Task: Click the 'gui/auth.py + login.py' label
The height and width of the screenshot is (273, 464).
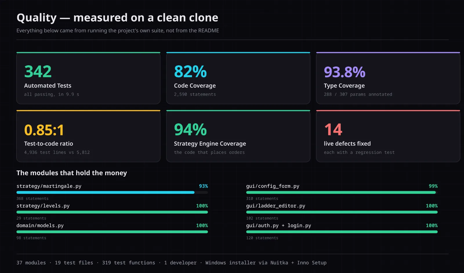Action: coord(279,226)
